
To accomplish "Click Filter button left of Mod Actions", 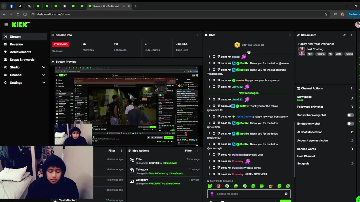I will point(112,151).
